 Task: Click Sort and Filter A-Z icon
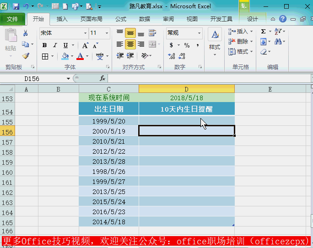278,32
